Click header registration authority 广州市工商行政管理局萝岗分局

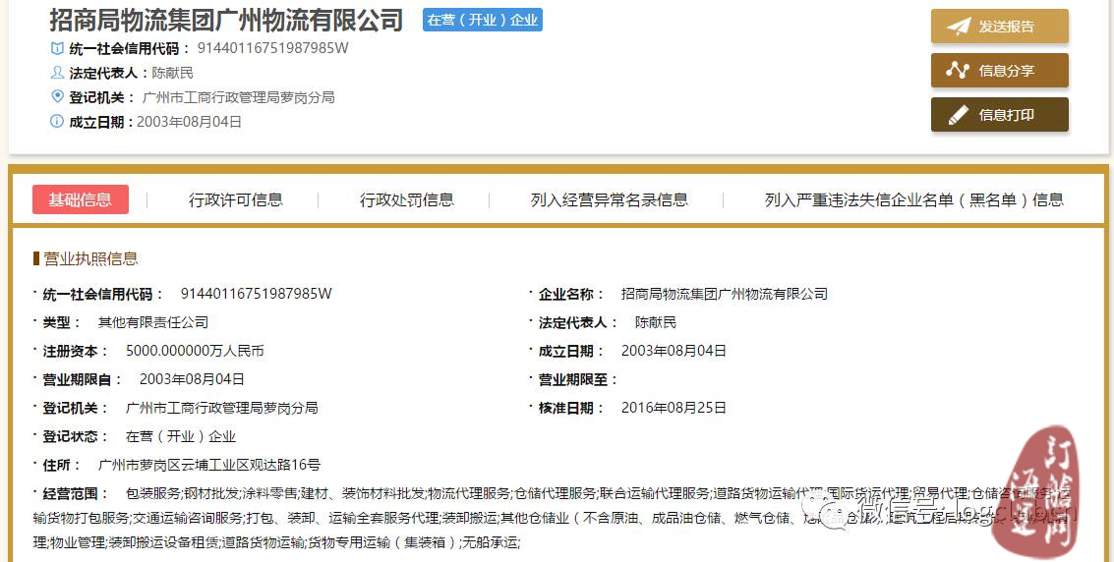pyautogui.click(x=238, y=97)
